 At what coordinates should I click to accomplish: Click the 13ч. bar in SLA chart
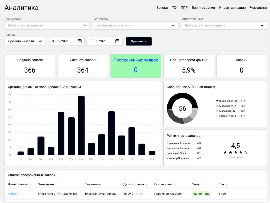click(81, 125)
